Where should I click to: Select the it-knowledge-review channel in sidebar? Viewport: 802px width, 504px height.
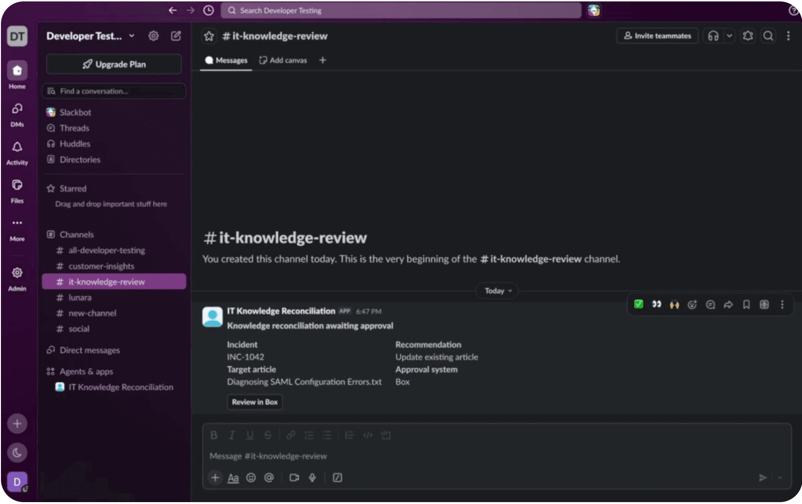tap(114, 282)
